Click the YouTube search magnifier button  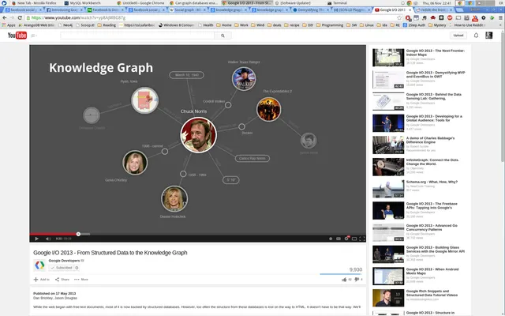pos(223,36)
